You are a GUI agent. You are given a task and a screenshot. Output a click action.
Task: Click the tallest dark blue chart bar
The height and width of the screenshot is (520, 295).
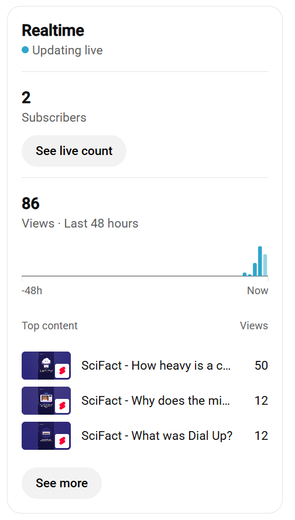coord(260,261)
